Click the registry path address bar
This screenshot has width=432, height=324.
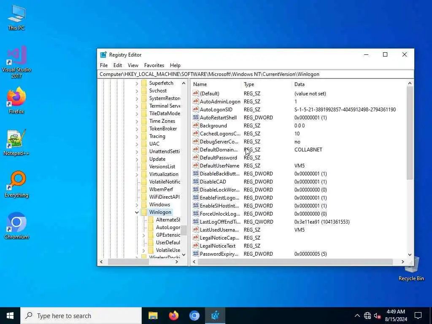pyautogui.click(x=255, y=74)
